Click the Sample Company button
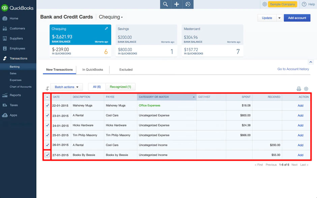The height and width of the screenshot is (198, 317). click(282, 4)
